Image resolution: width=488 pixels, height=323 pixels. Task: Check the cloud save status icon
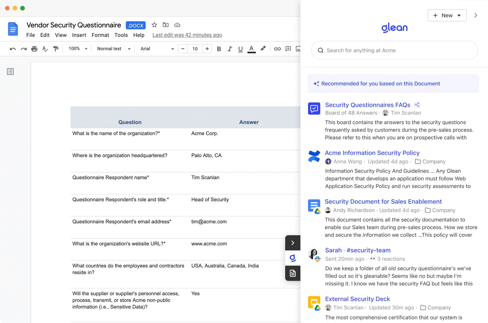click(x=177, y=25)
